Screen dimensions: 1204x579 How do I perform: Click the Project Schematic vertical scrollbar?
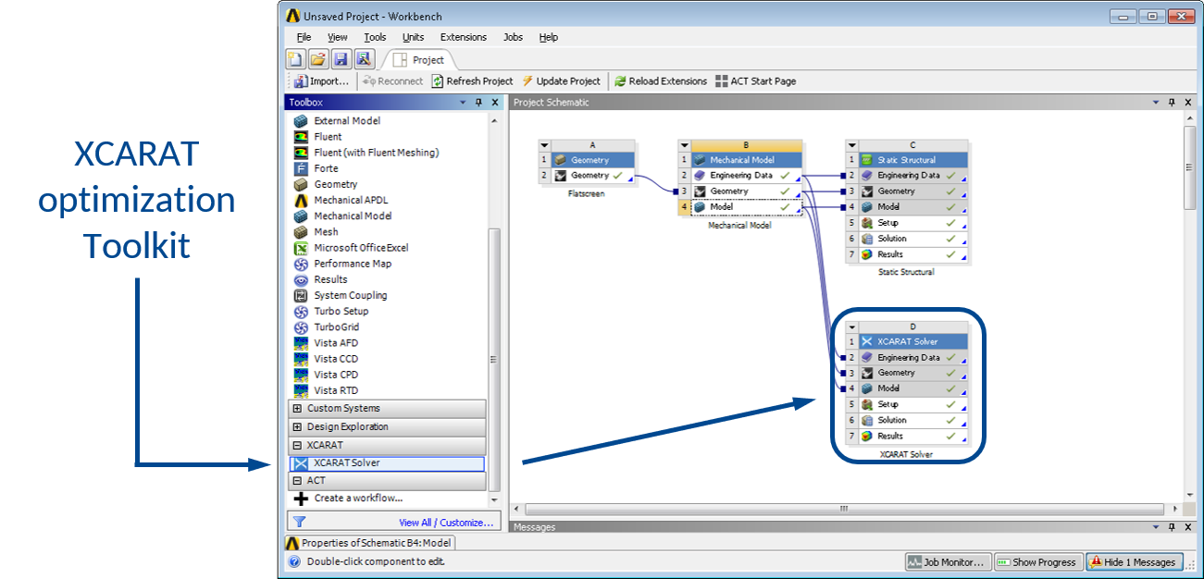pyautogui.click(x=1190, y=166)
